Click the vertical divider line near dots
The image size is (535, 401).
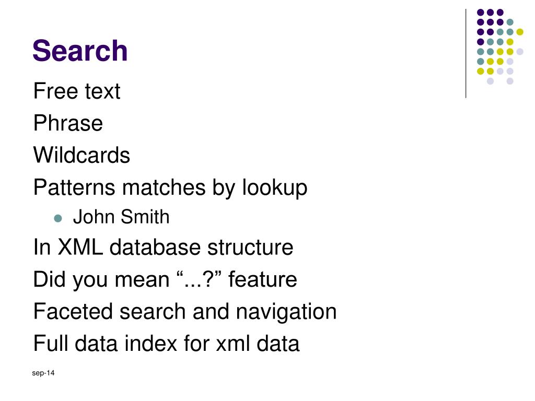click(x=466, y=54)
